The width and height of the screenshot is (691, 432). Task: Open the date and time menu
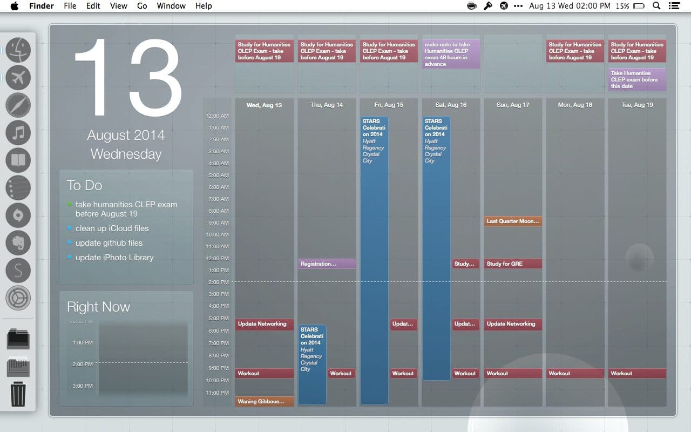pos(570,6)
